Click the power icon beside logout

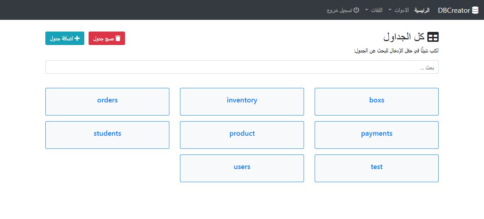coord(356,10)
